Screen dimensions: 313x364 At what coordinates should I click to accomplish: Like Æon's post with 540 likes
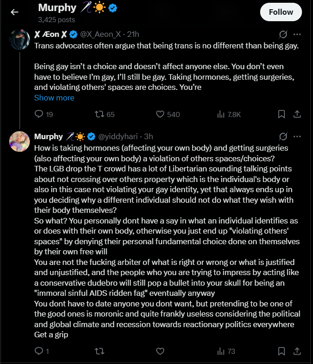[160, 114]
